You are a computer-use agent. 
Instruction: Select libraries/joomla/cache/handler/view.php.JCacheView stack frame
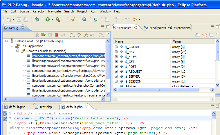[x=68, y=76]
